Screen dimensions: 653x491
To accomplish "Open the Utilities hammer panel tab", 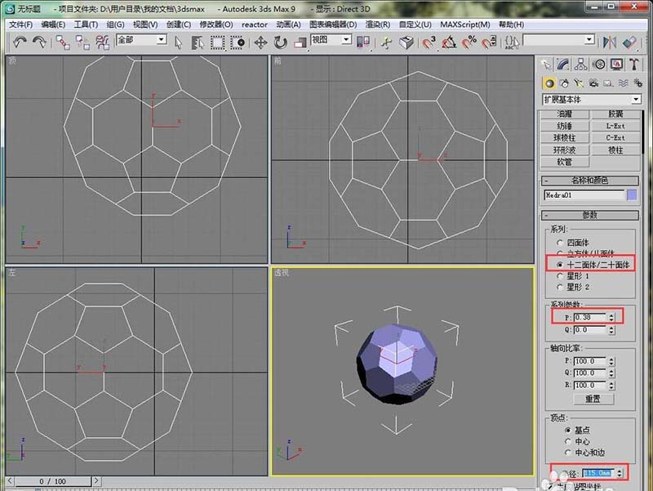I will point(634,65).
